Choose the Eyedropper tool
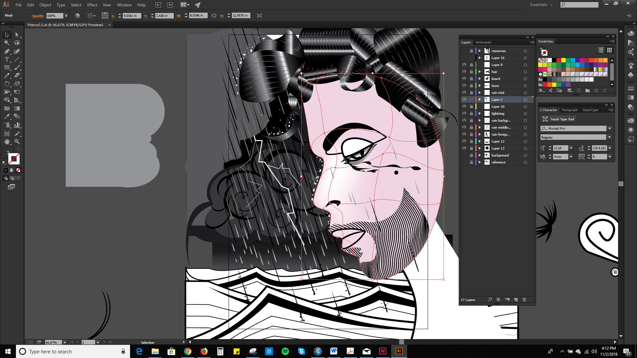 click(x=7, y=116)
